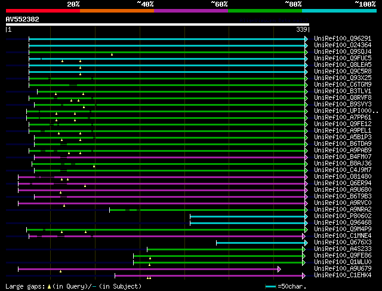Open the UniRef100_Q8LEA5 entry
Screen dimensions: 382x291
[x=343, y=65]
